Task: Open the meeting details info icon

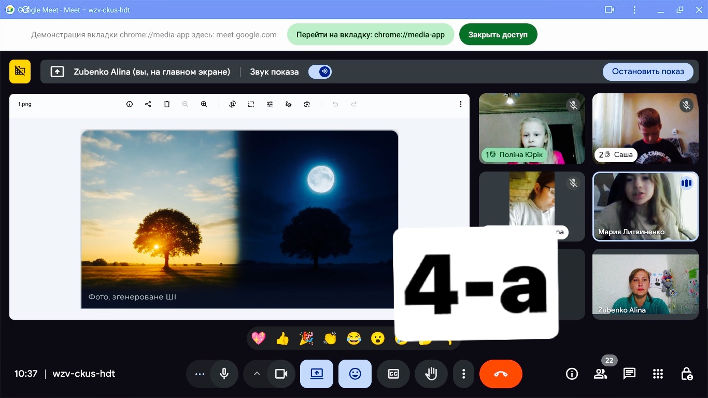Action: pos(572,374)
